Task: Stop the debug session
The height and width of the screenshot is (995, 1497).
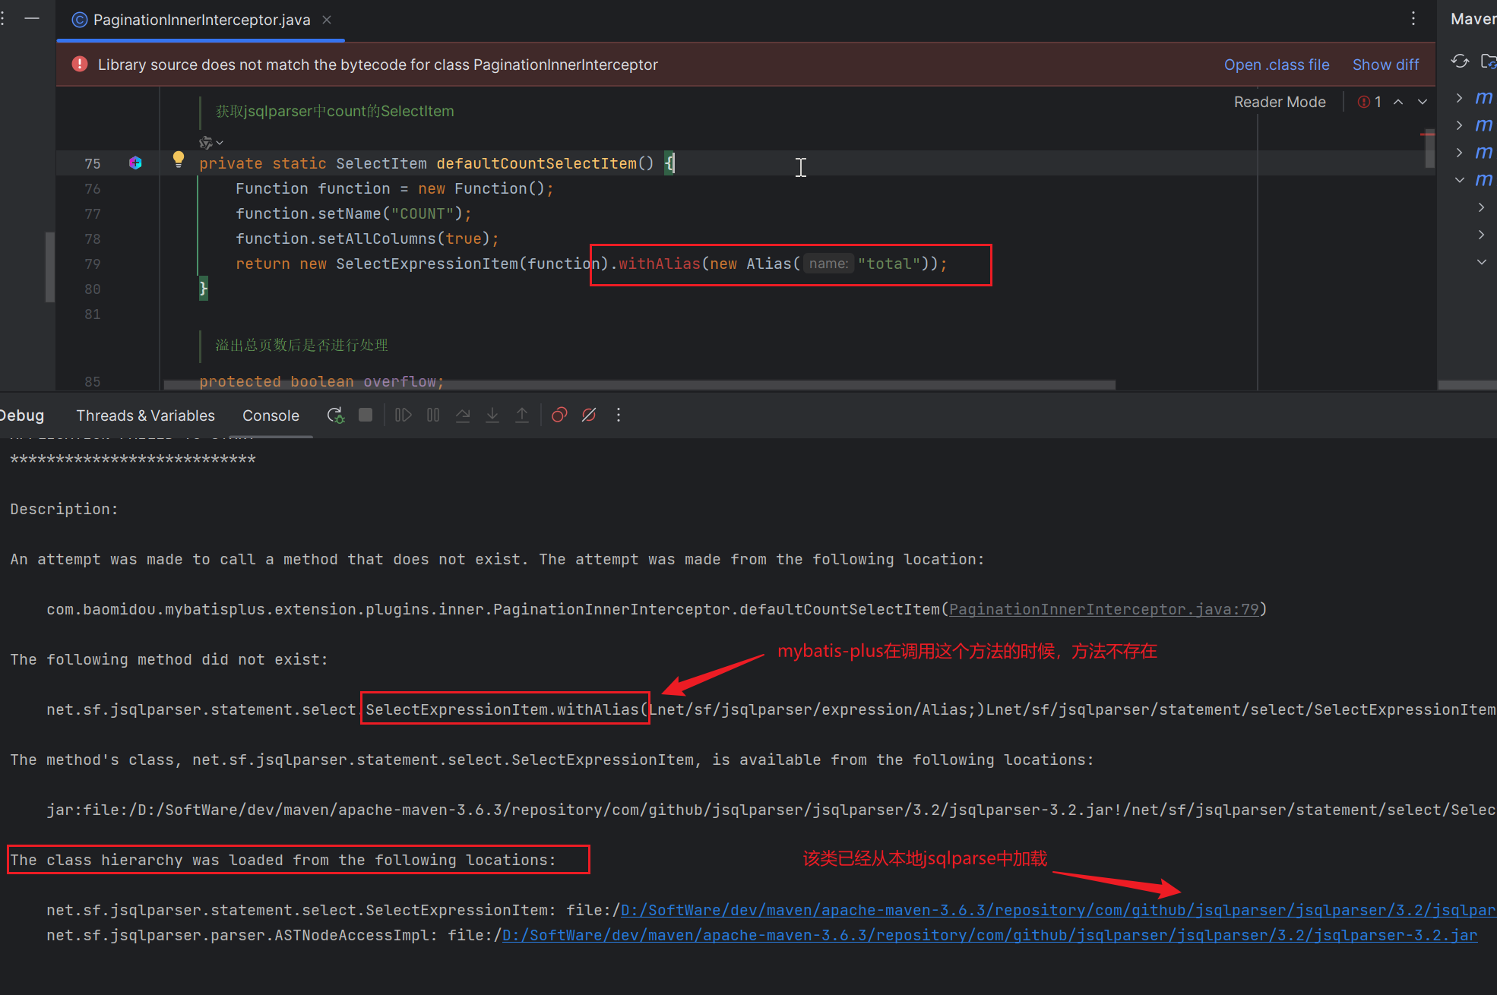Action: [x=366, y=415]
